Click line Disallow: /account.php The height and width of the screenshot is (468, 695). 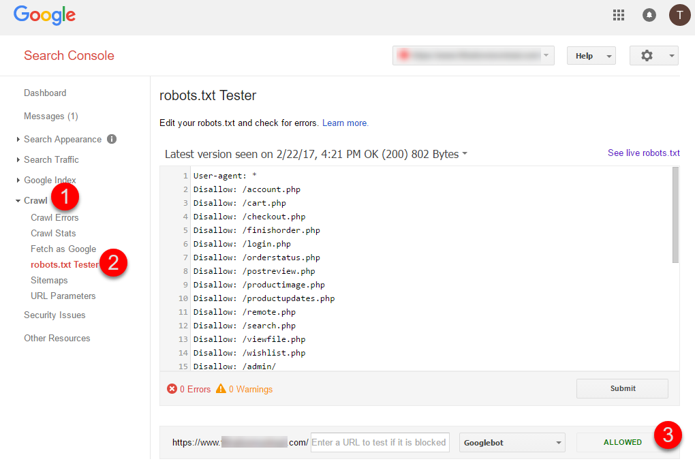tap(247, 189)
